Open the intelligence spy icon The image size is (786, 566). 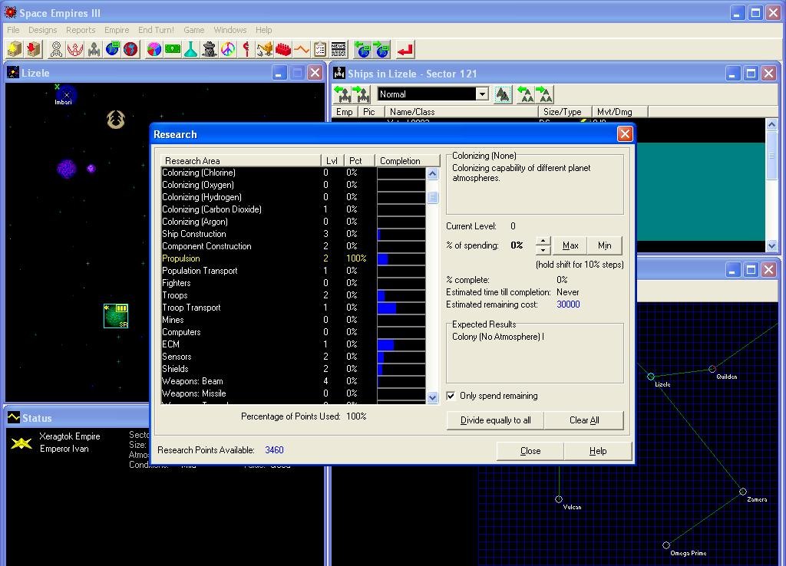[x=210, y=50]
